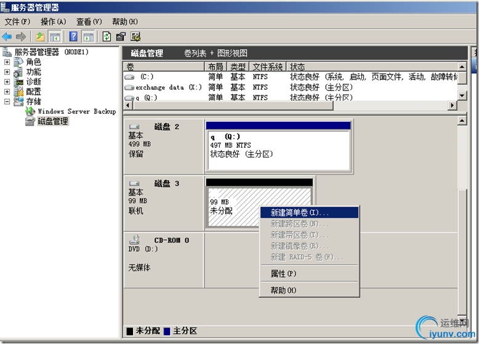Click the blue 主分区 legend swatch
The image size is (479, 344).
pyautogui.click(x=167, y=331)
